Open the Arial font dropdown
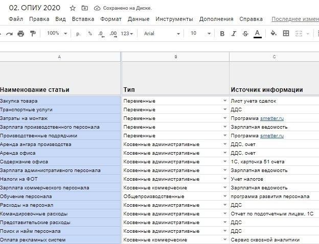 162,34
